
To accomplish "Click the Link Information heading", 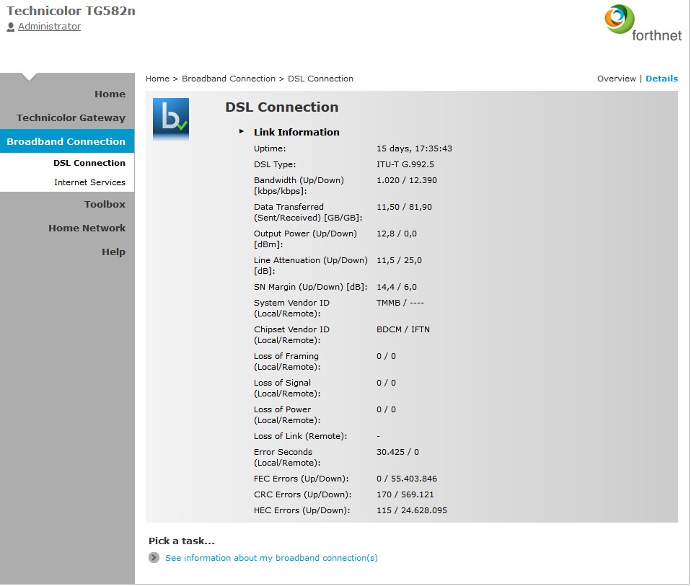I will coord(296,132).
